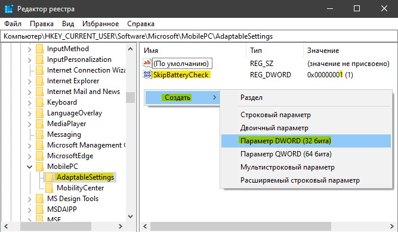Click the AdaptableSettings folder icon
The width and height of the screenshot is (398, 232).
(50, 177)
